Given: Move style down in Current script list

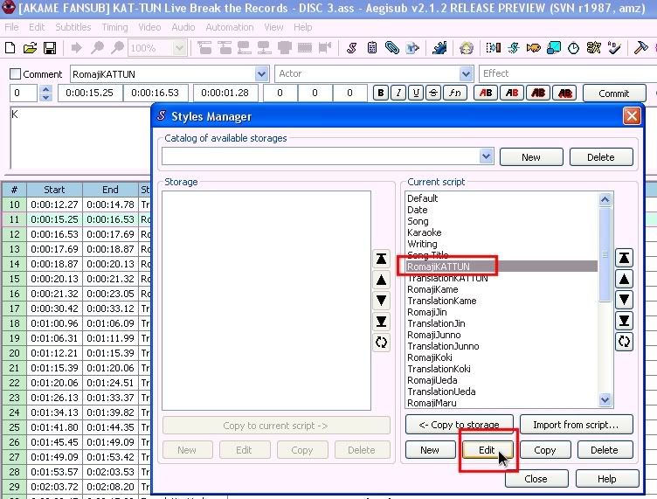Looking at the screenshot, I should (x=624, y=300).
